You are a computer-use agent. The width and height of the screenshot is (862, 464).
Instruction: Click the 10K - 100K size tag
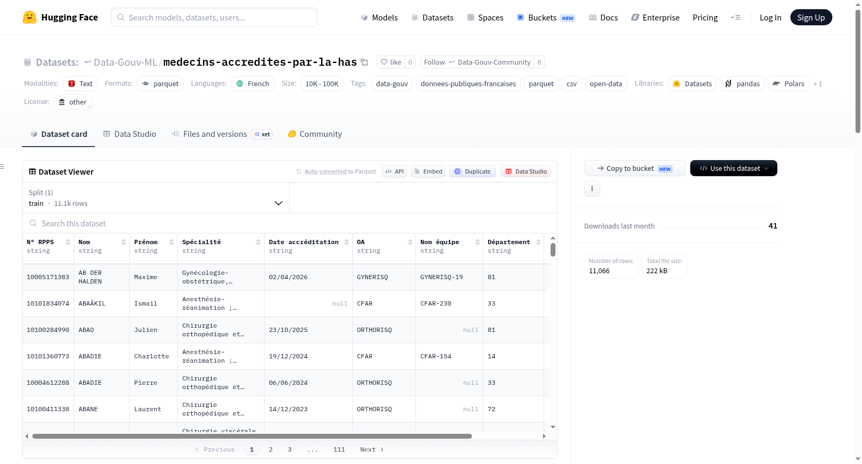322,84
